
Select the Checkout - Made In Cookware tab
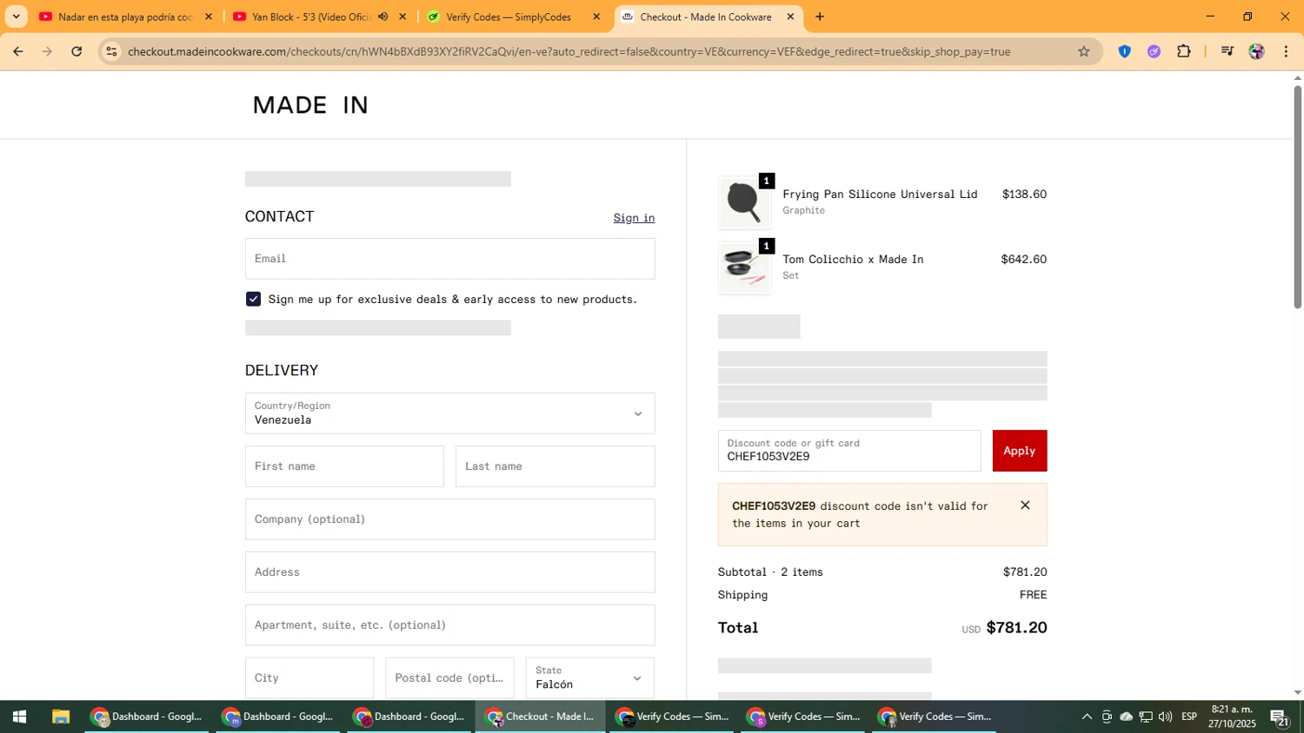click(707, 17)
